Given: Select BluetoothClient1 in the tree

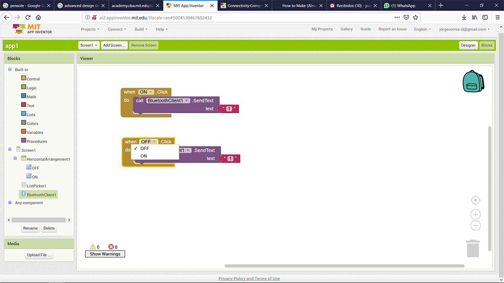Looking at the screenshot, I should pyautogui.click(x=38, y=194).
